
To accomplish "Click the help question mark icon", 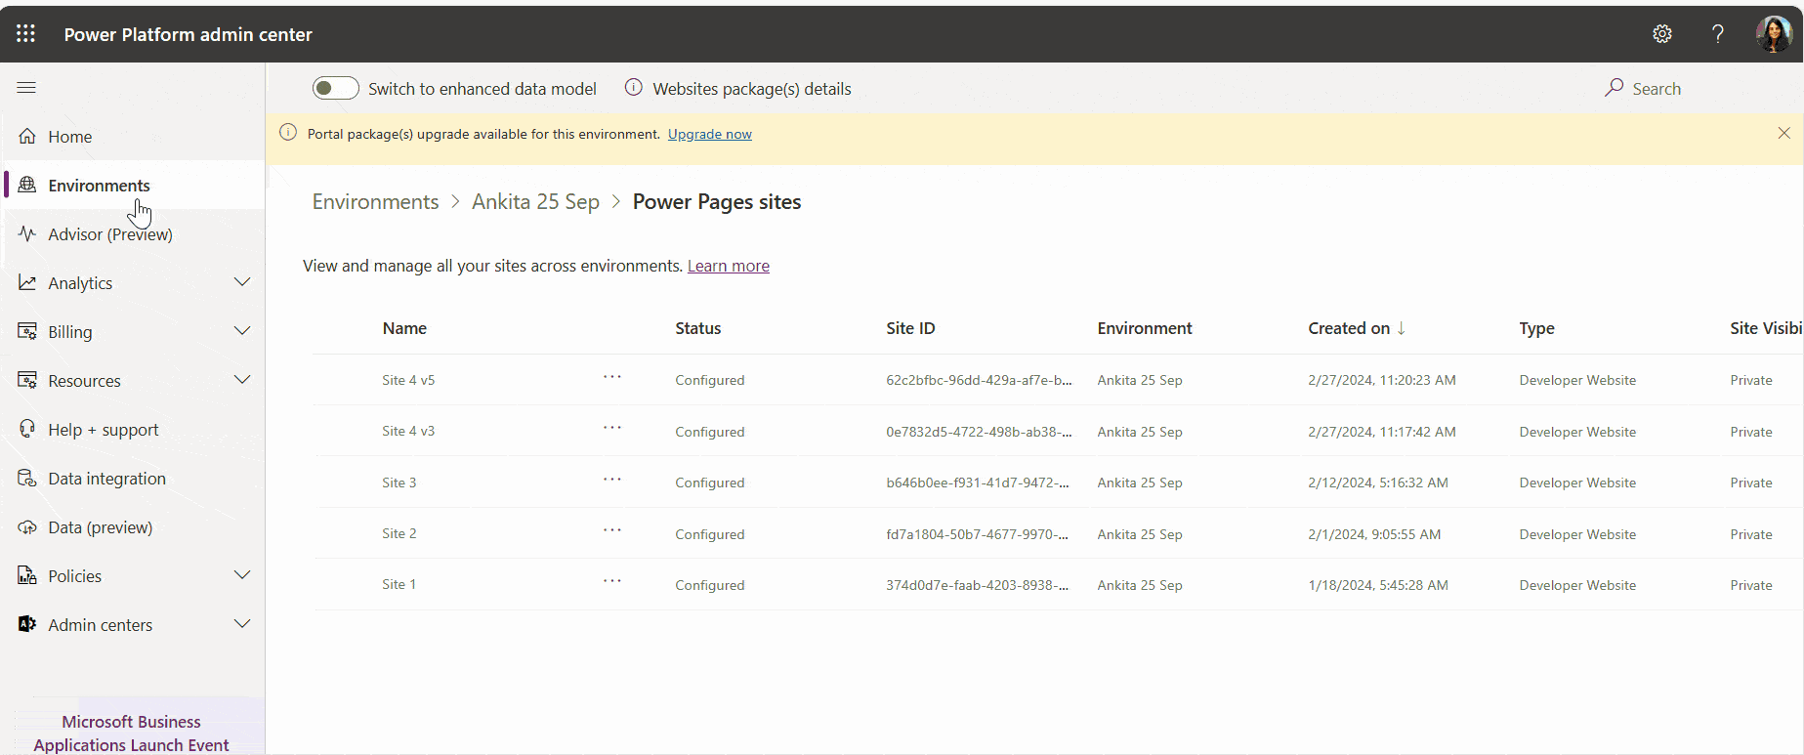I will pyautogui.click(x=1718, y=34).
